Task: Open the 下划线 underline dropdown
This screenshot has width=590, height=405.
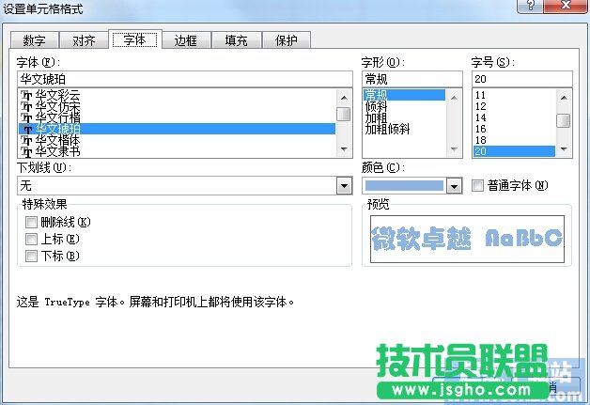Action: [344, 186]
